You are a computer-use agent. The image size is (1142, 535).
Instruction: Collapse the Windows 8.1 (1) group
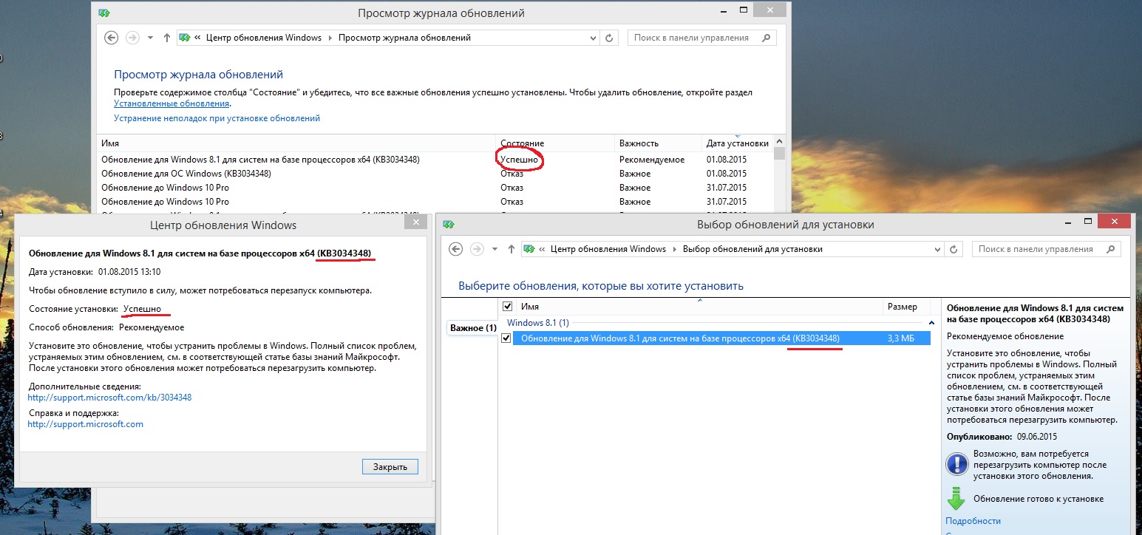[931, 323]
